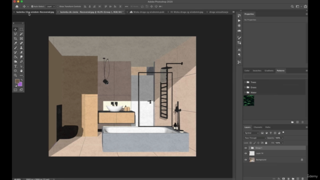The width and height of the screenshot is (320, 180).
Task: Select the Clone Stamp tool
Action: tap(21, 48)
